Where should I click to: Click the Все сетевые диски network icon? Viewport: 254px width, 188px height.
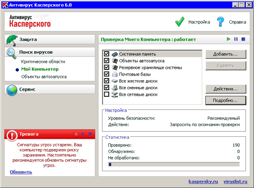[115, 94]
